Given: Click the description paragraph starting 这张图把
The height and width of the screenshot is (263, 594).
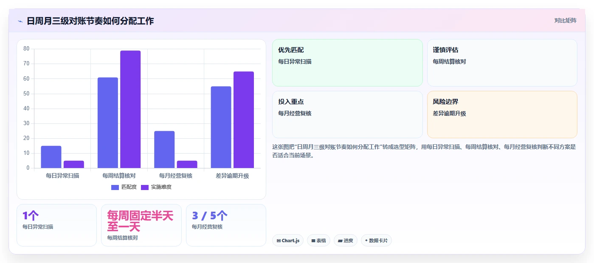Looking at the screenshot, I should tap(425, 151).
